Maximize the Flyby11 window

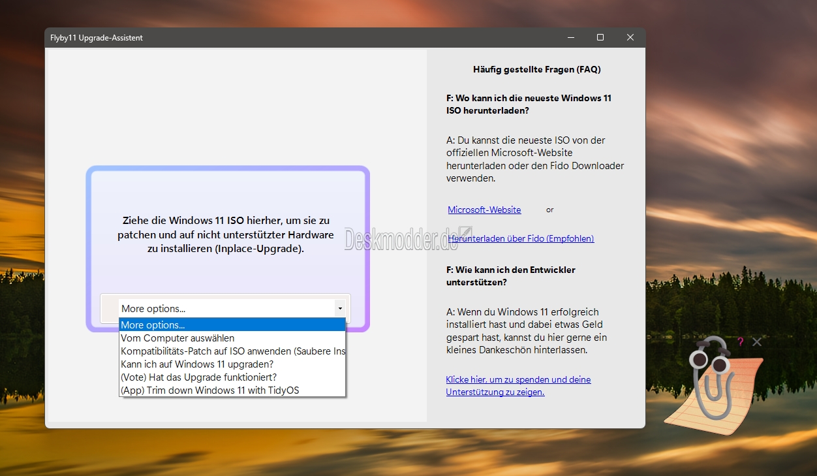pos(600,38)
